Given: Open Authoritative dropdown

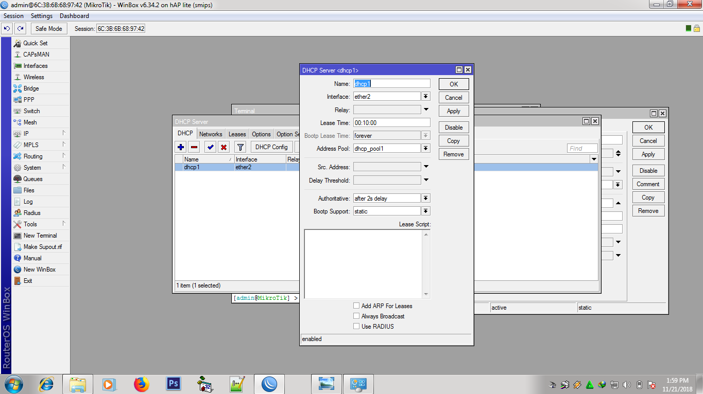Looking at the screenshot, I should (426, 198).
